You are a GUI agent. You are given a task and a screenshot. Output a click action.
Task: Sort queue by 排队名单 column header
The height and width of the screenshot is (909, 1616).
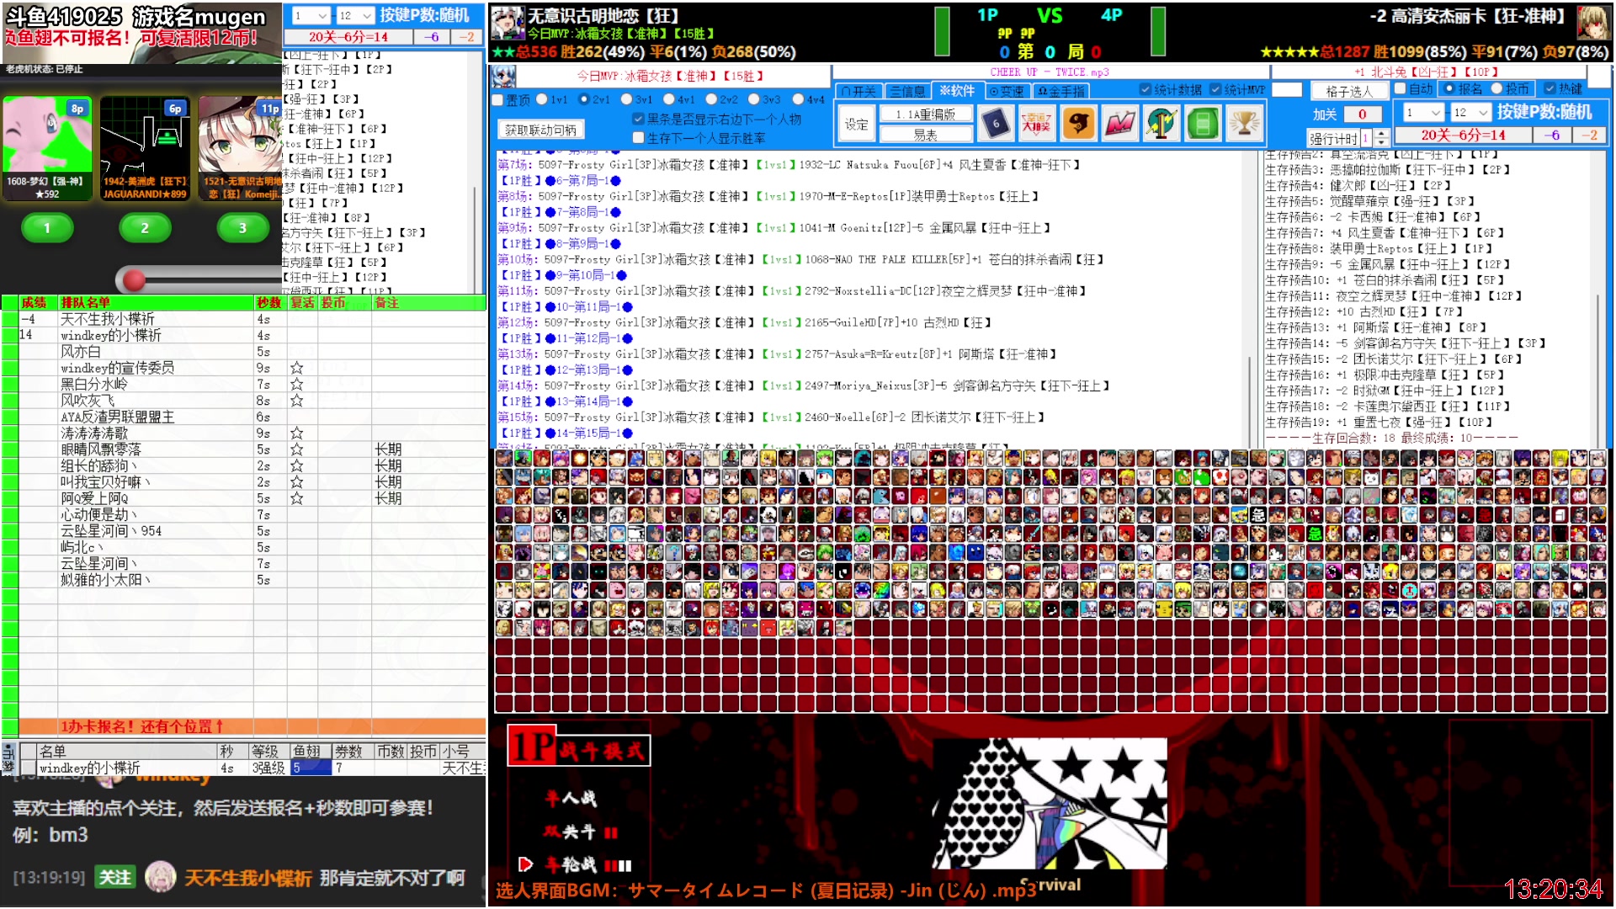[x=156, y=302]
